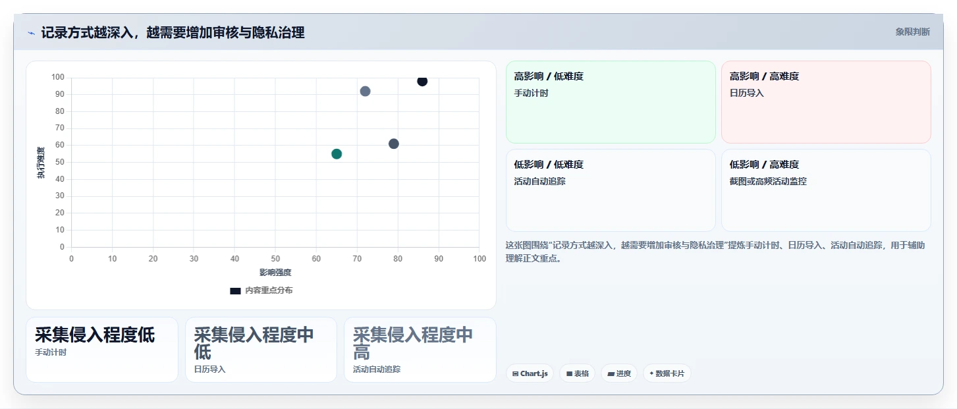Click the 执行难度 y-axis title
Screen dimensions: 957x409
coord(41,163)
